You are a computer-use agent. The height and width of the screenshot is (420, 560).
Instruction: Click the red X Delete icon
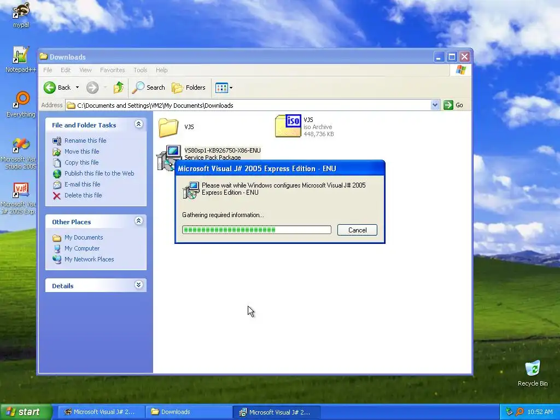click(x=57, y=196)
